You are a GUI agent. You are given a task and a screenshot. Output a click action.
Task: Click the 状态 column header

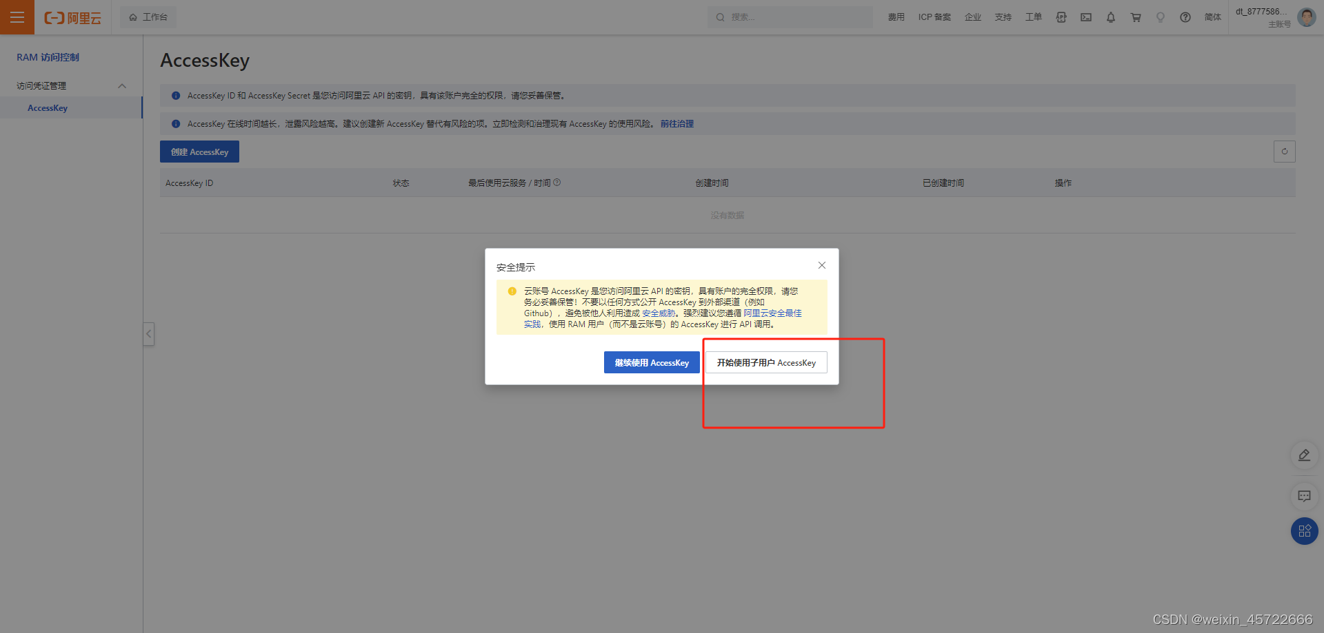click(x=401, y=183)
